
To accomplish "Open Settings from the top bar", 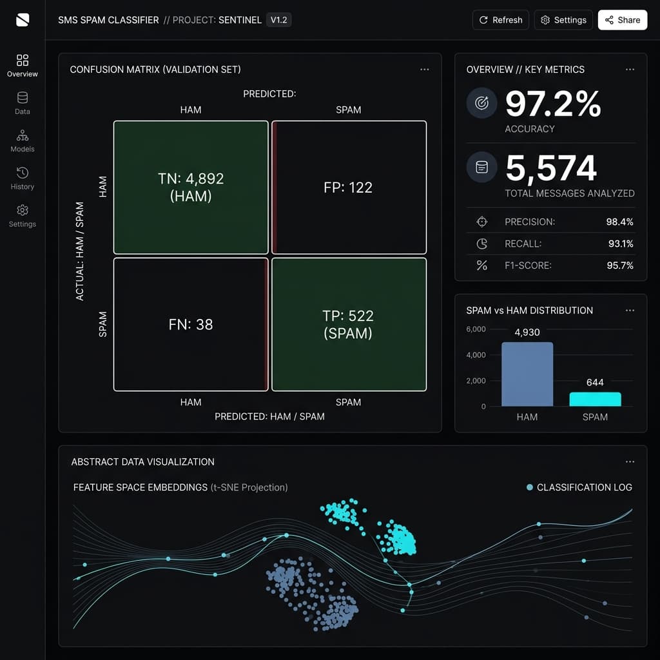I will tap(563, 20).
